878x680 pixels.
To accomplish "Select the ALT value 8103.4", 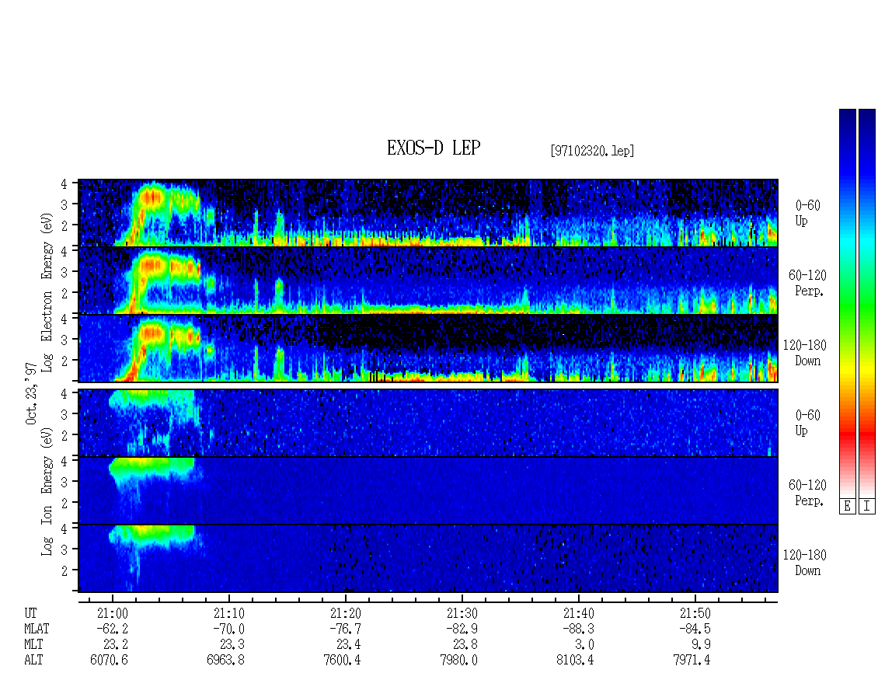I will pos(575,661).
